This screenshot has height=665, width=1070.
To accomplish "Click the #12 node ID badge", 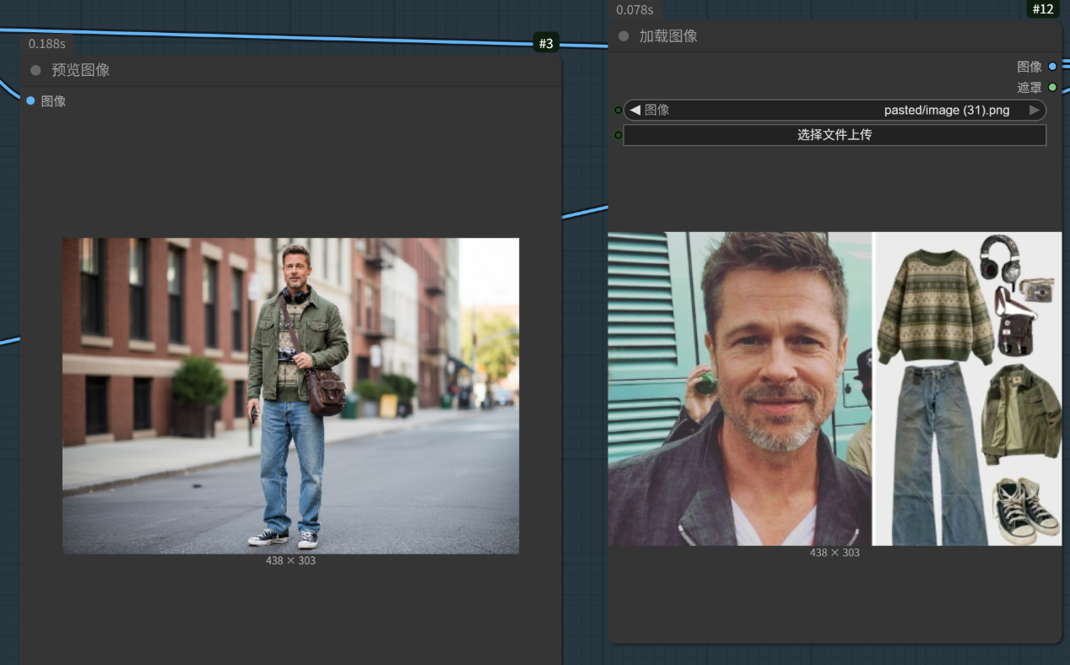I will (1043, 9).
